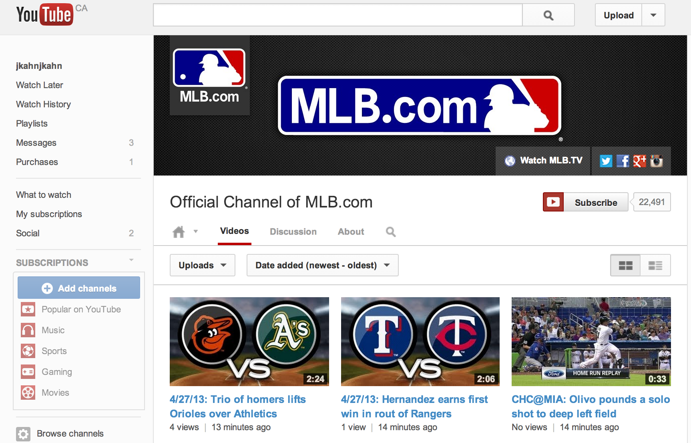This screenshot has height=443, width=691.
Task: Switch to the Discussion tab
Action: coord(293,232)
